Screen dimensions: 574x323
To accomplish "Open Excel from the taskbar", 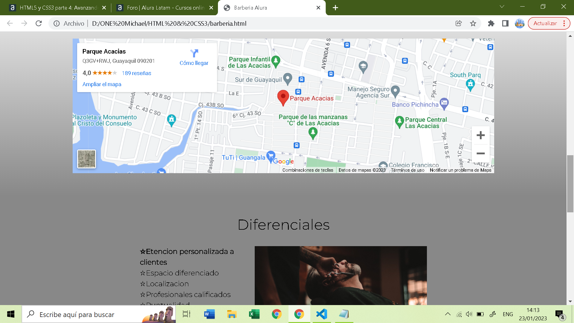I will (x=254, y=314).
